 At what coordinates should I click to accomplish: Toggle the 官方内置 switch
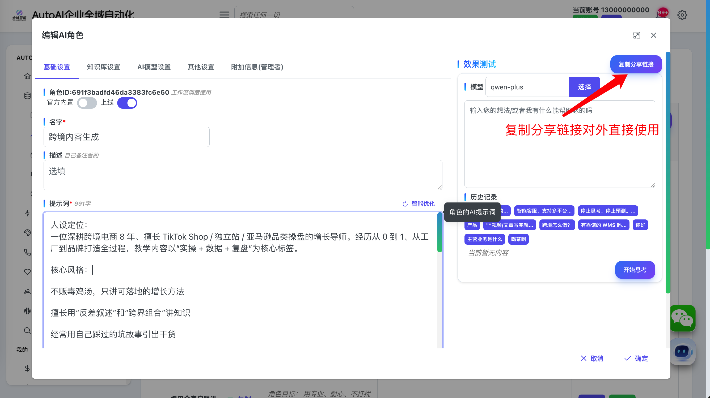click(87, 103)
